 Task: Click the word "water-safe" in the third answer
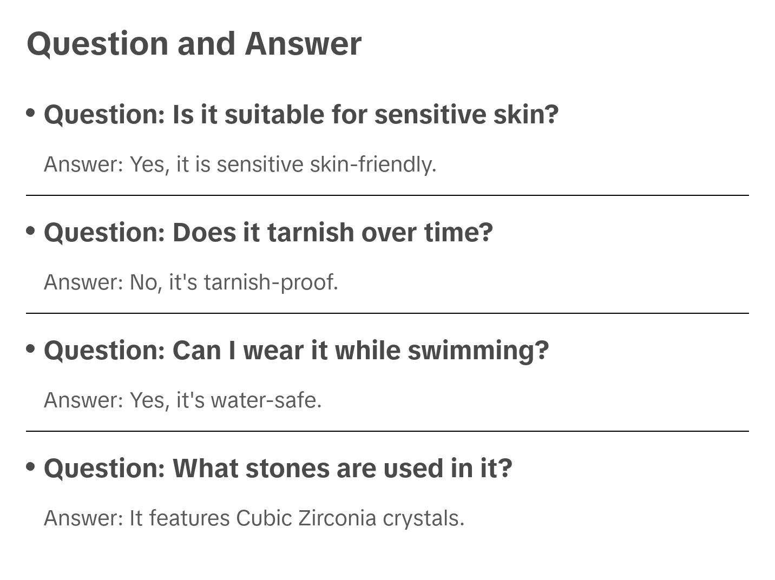click(266, 400)
